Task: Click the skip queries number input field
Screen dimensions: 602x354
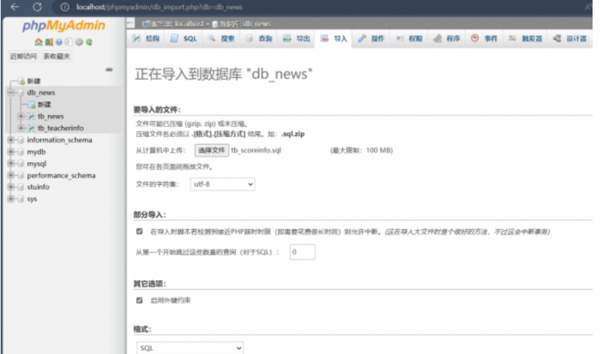Action: tap(303, 252)
